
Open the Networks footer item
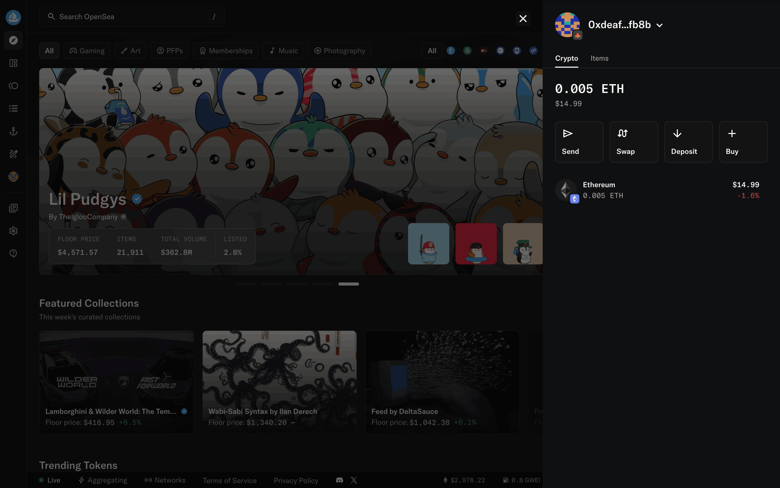click(165, 480)
